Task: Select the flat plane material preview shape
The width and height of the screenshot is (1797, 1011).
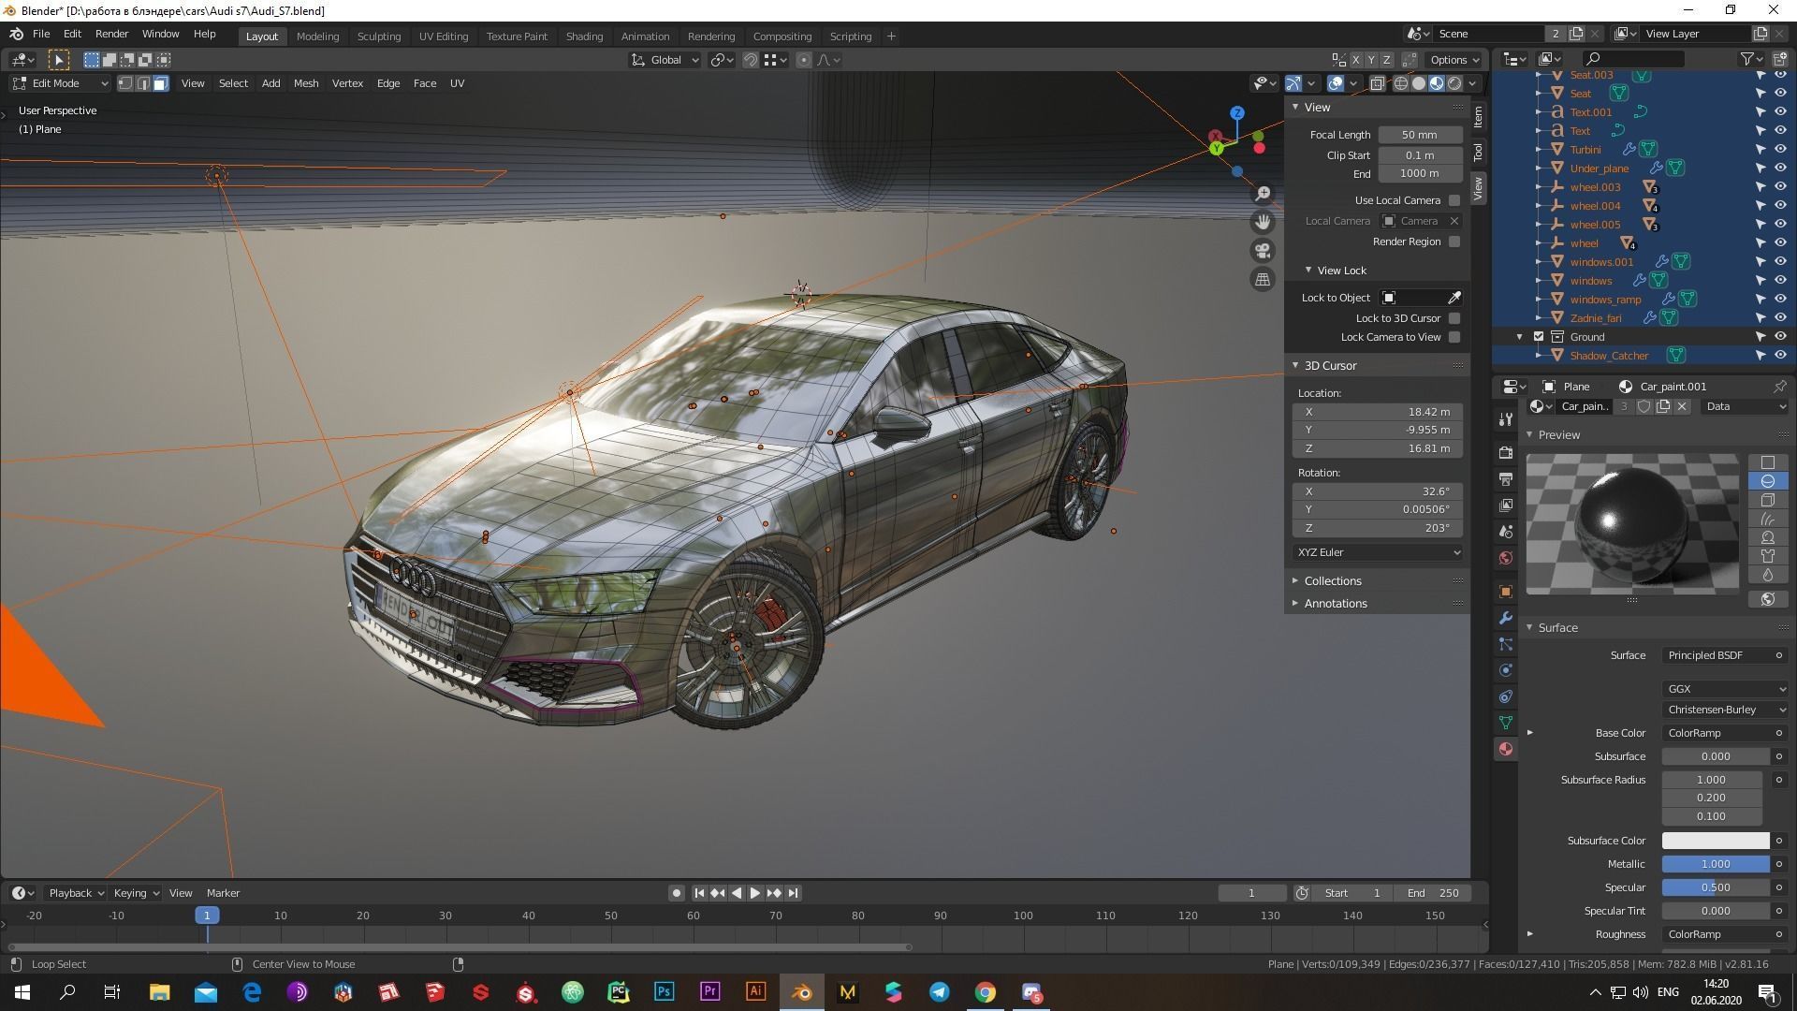Action: (1768, 462)
